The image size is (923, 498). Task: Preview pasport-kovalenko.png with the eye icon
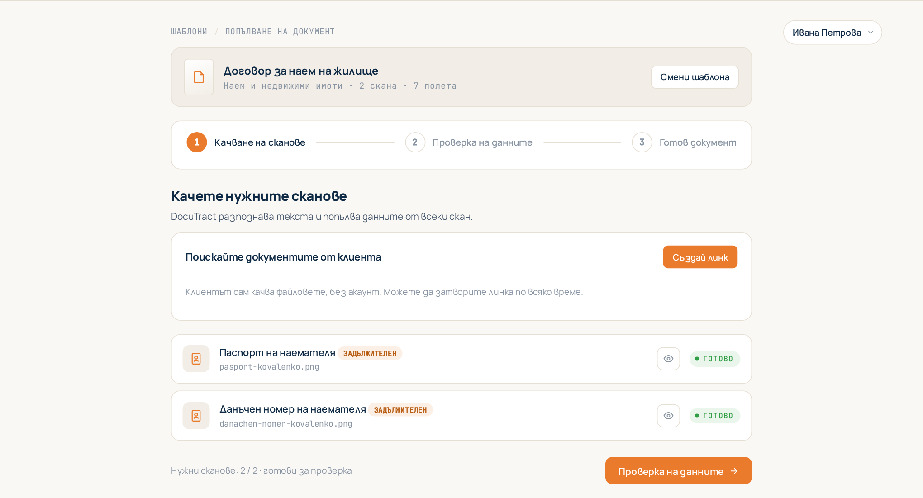coord(668,359)
